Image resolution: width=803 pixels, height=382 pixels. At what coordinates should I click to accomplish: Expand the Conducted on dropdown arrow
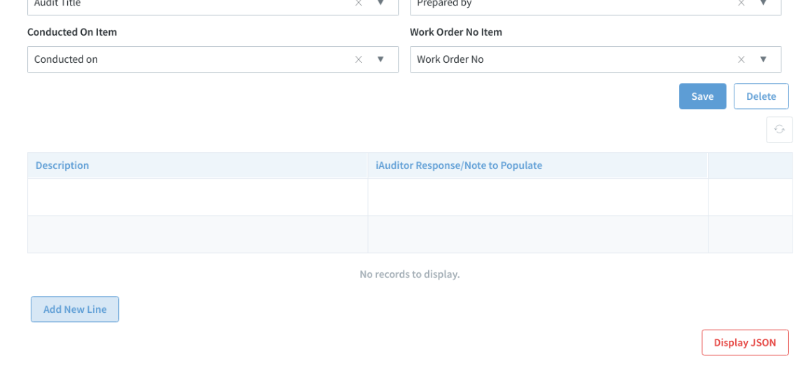(x=381, y=59)
